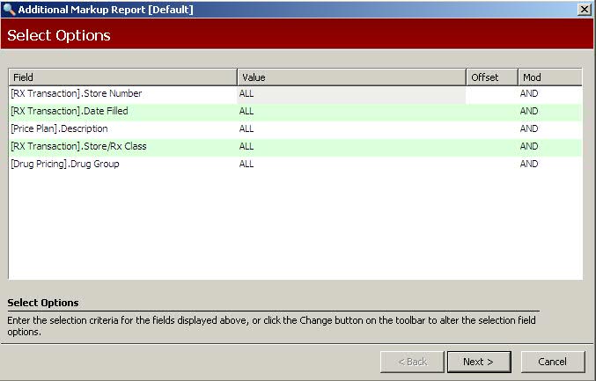The height and width of the screenshot is (381, 596).
Task: Edit the Value cell for Date Filled
Action: click(351, 111)
